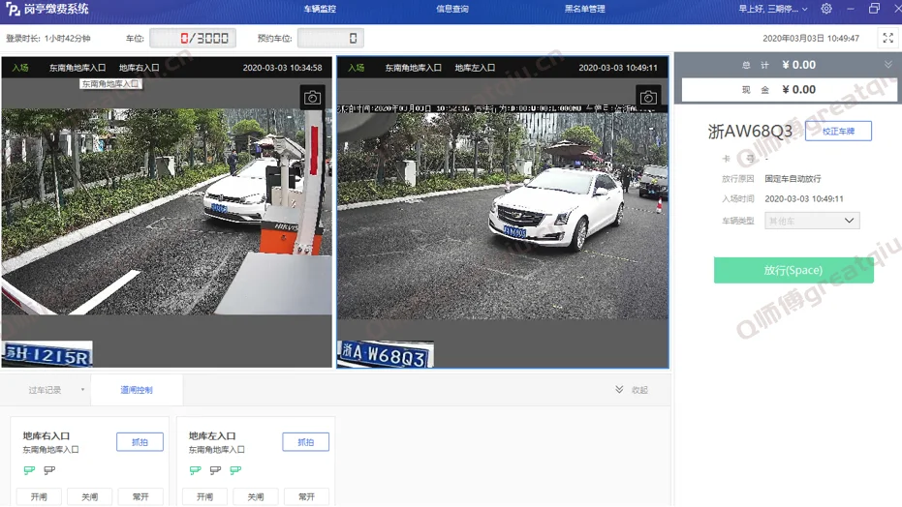This screenshot has height=507, width=902.
Task: Collapse the bottom panel with 收起
Action: point(631,390)
